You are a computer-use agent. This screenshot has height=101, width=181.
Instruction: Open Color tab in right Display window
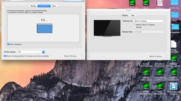coord(133,15)
